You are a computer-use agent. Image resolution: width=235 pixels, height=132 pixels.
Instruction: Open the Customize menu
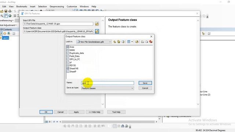coord(72,7)
